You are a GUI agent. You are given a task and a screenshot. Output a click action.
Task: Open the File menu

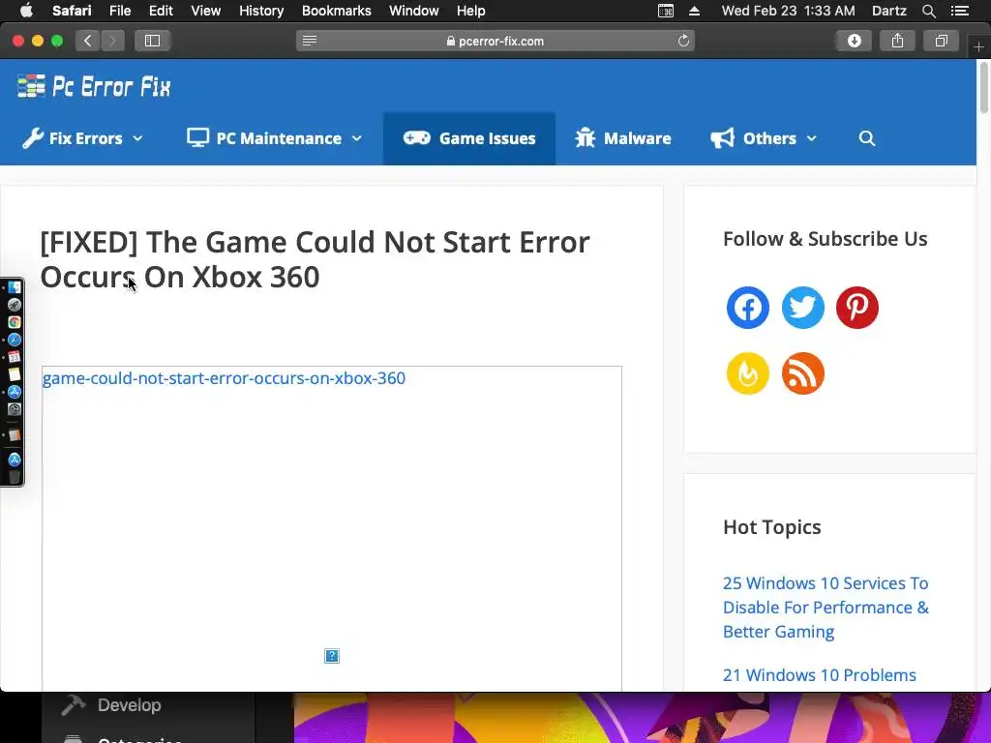(x=119, y=11)
